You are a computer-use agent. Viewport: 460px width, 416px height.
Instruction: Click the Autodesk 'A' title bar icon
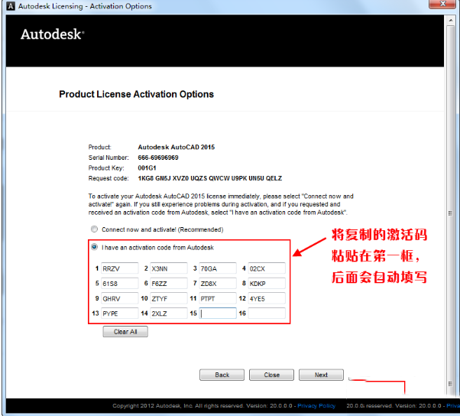tap(11, 6)
